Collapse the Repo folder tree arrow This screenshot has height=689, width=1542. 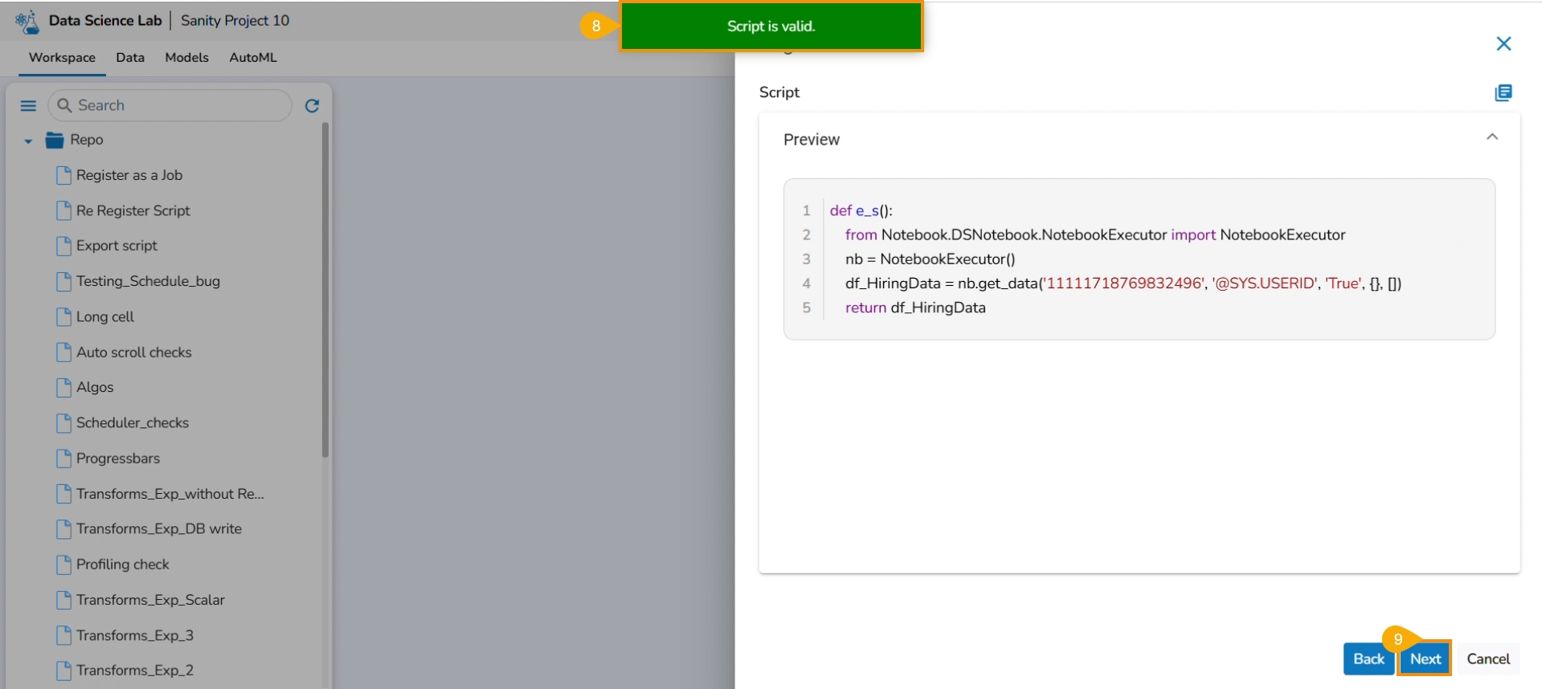28,141
